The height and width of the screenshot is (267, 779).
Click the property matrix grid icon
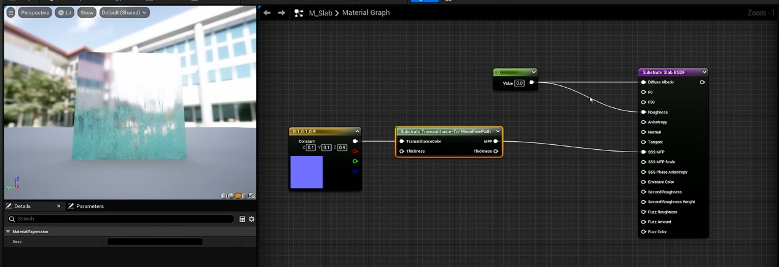[242, 219]
